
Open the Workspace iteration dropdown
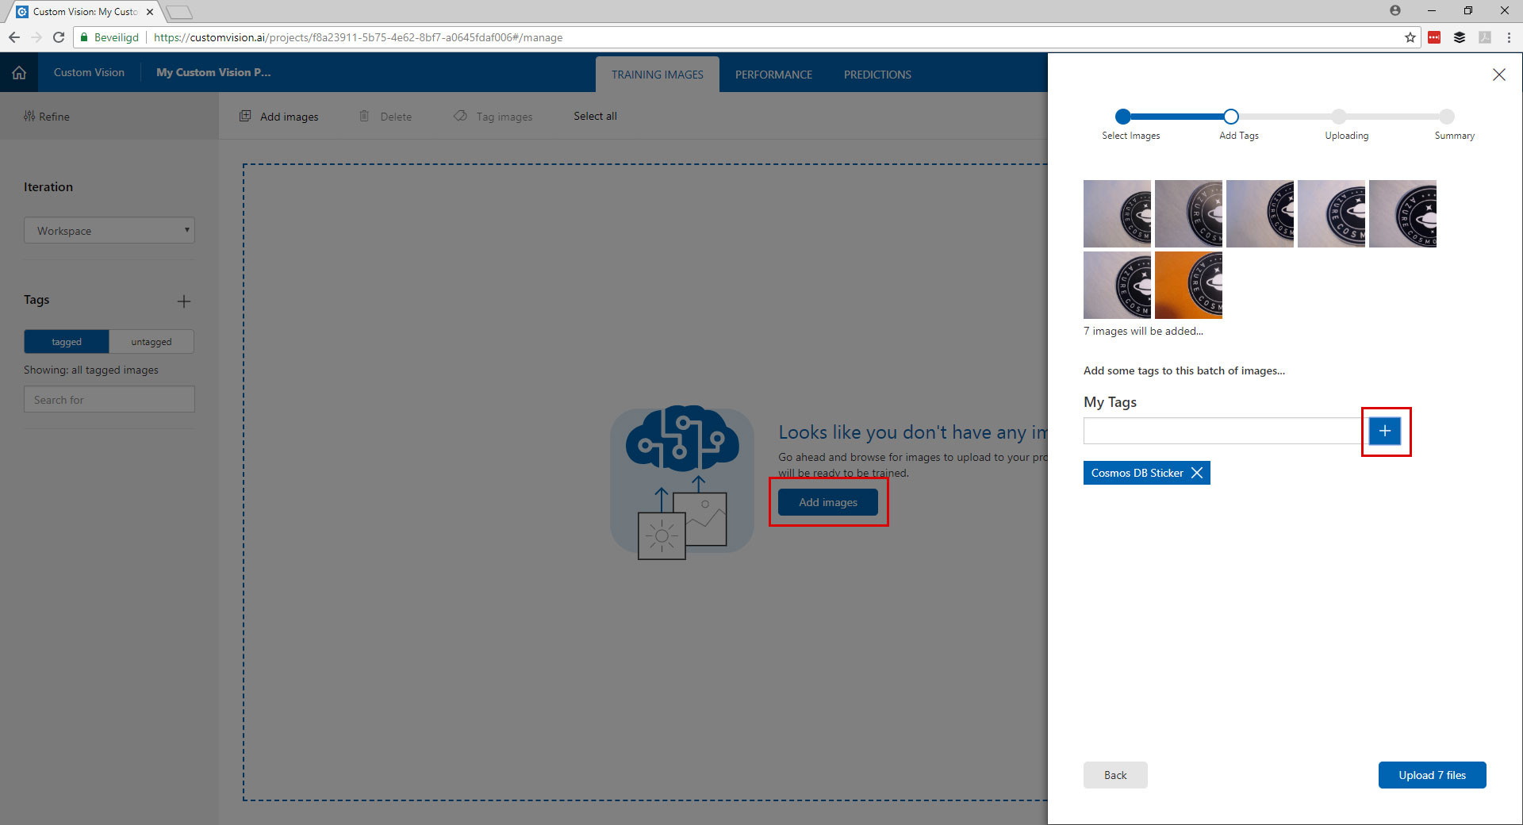(x=109, y=231)
